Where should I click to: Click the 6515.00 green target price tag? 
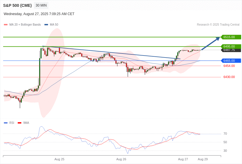click(230, 37)
